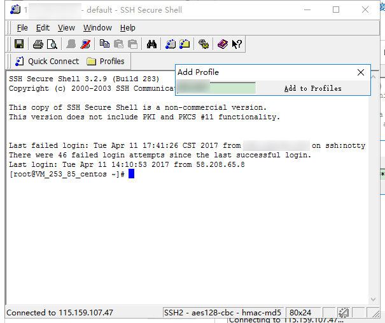Click the 'Last failed login' terminal line
This screenshot has height=323, width=385.
[187, 145]
